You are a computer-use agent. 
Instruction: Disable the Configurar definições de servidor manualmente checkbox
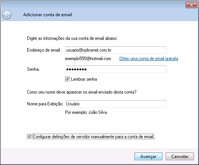click(x=29, y=137)
